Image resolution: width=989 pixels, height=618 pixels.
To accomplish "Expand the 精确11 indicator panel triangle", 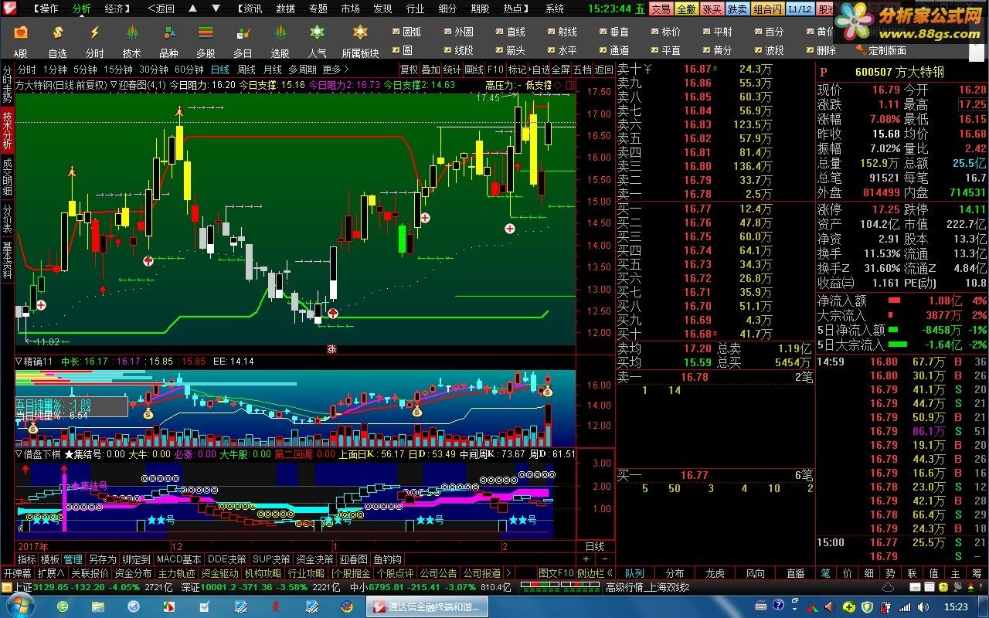I will pyautogui.click(x=19, y=361).
